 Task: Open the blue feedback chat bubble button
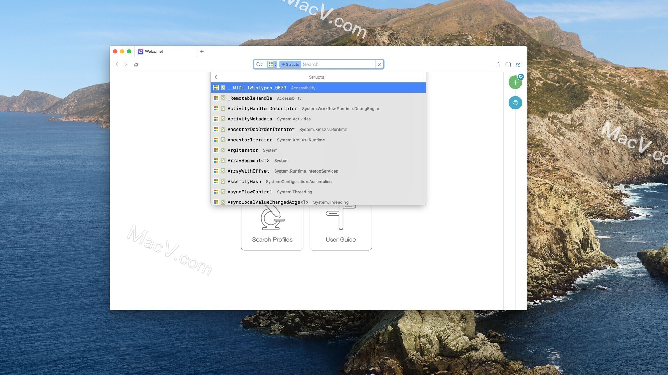coord(515,102)
